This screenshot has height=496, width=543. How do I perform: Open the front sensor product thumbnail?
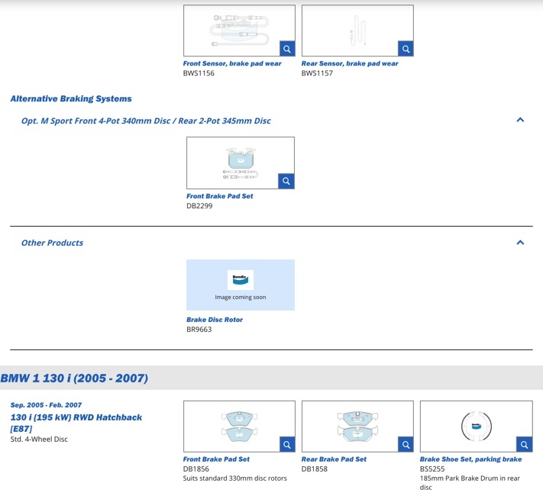[x=239, y=31]
